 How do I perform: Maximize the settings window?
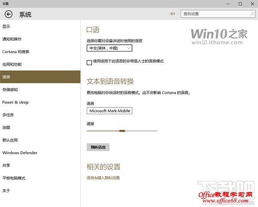tap(240, 4)
